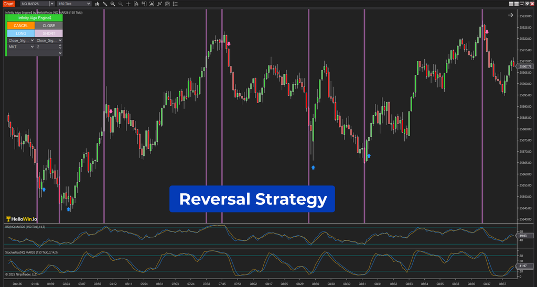Click the second gray link square in title bar
This screenshot has height=287, width=537.
click(x=517, y=4)
